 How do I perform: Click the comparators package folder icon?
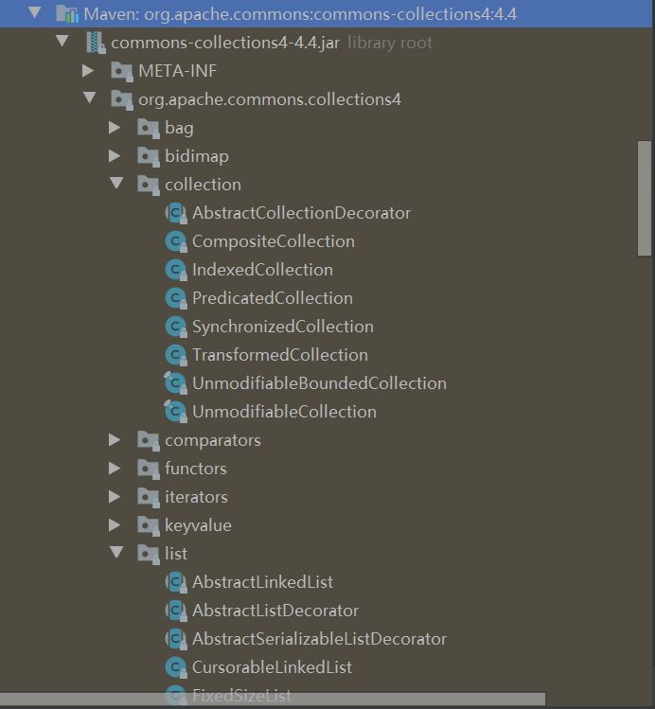pos(149,441)
